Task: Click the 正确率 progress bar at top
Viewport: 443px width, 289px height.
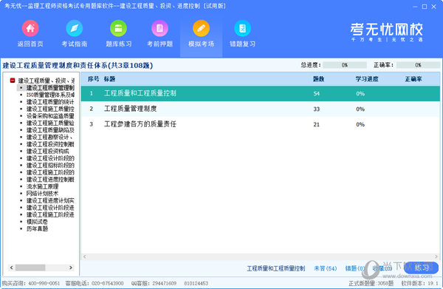Action: tap(418, 65)
